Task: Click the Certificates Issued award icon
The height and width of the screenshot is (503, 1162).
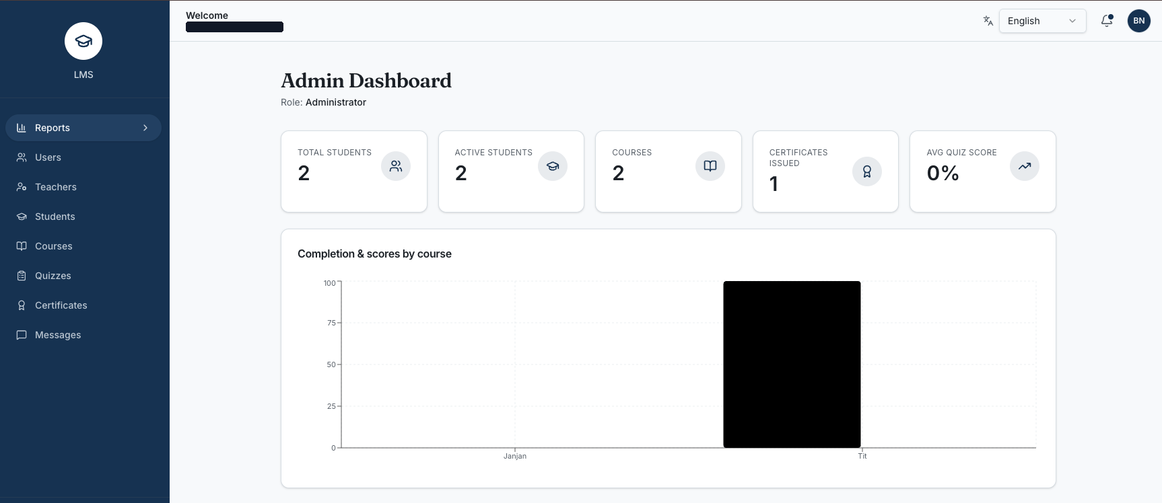Action: (x=867, y=171)
